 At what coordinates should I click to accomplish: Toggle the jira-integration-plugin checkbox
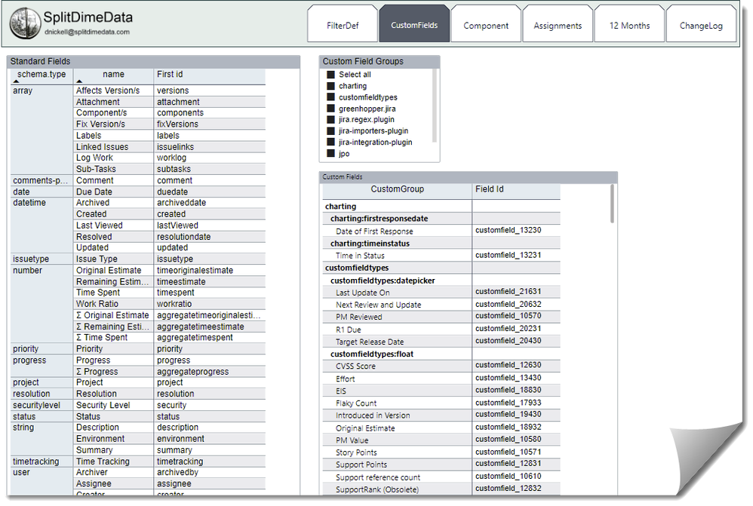[x=331, y=142]
